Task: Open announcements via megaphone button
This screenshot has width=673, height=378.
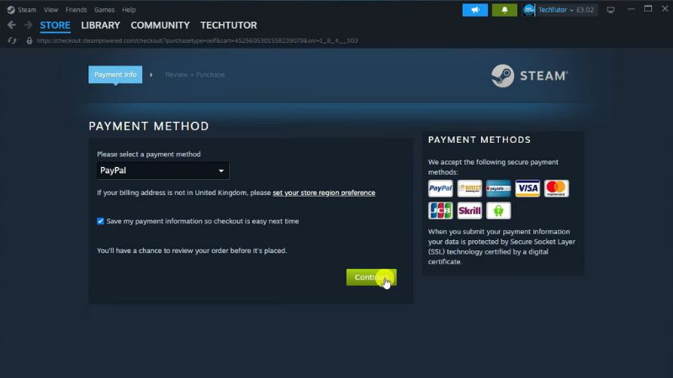Action: 474,10
